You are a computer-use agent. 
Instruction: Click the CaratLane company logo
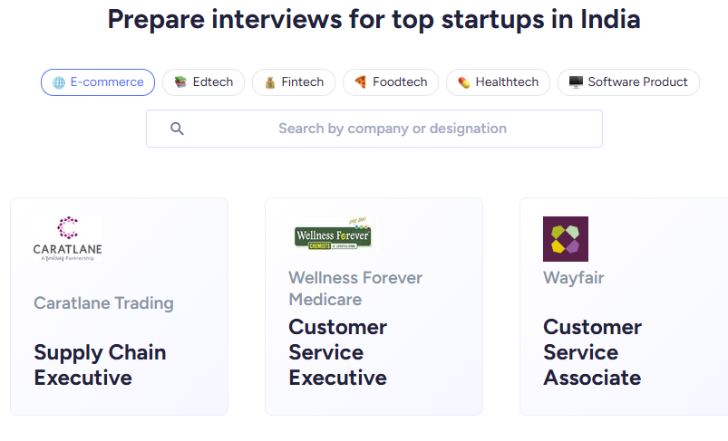pyautogui.click(x=68, y=239)
